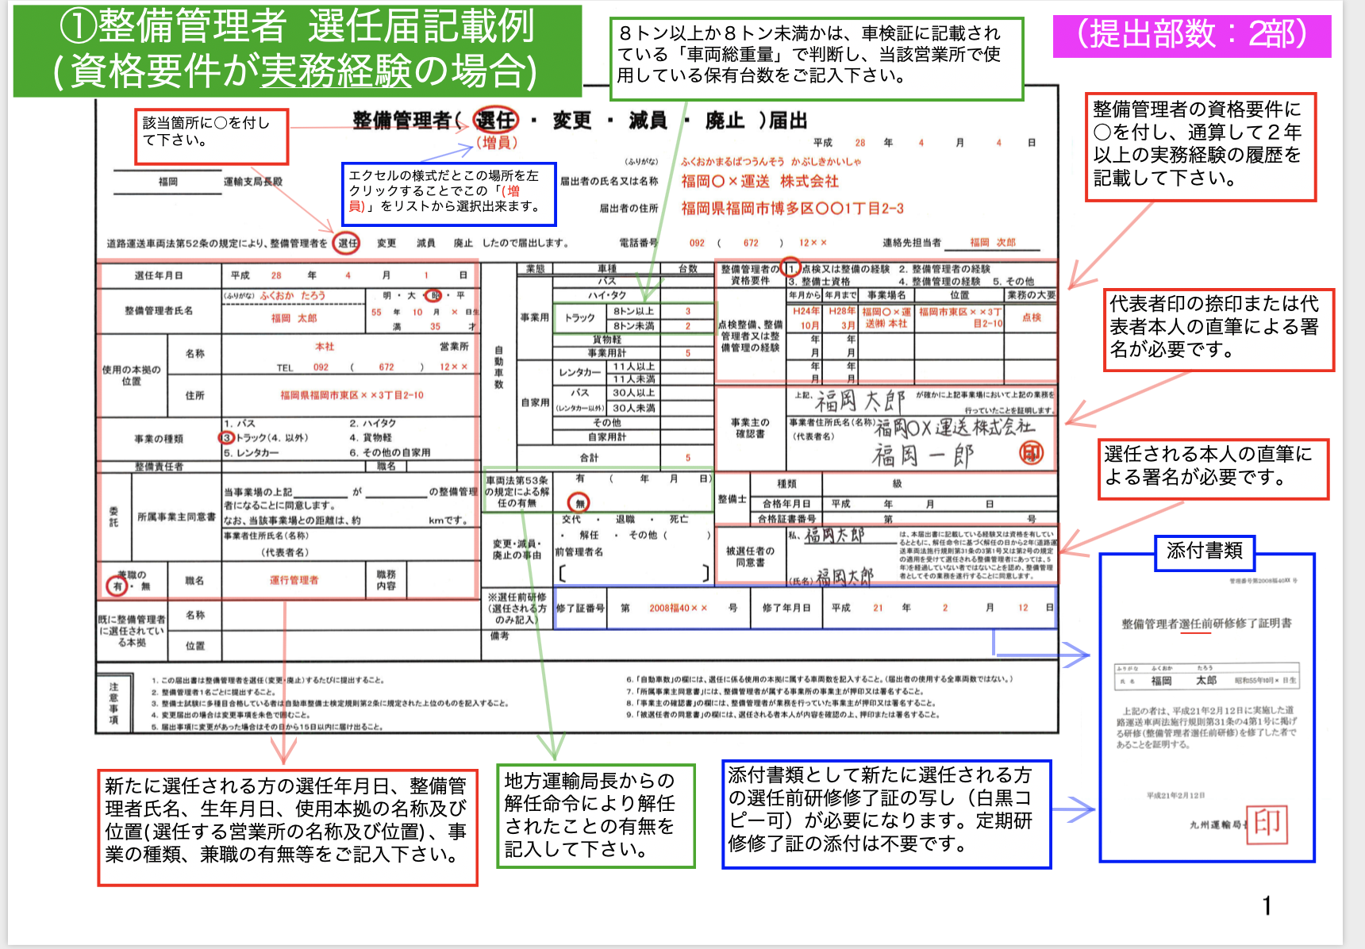1365x949 pixels.
Task: Select the certificate number 2008福40××
Action: click(x=678, y=608)
